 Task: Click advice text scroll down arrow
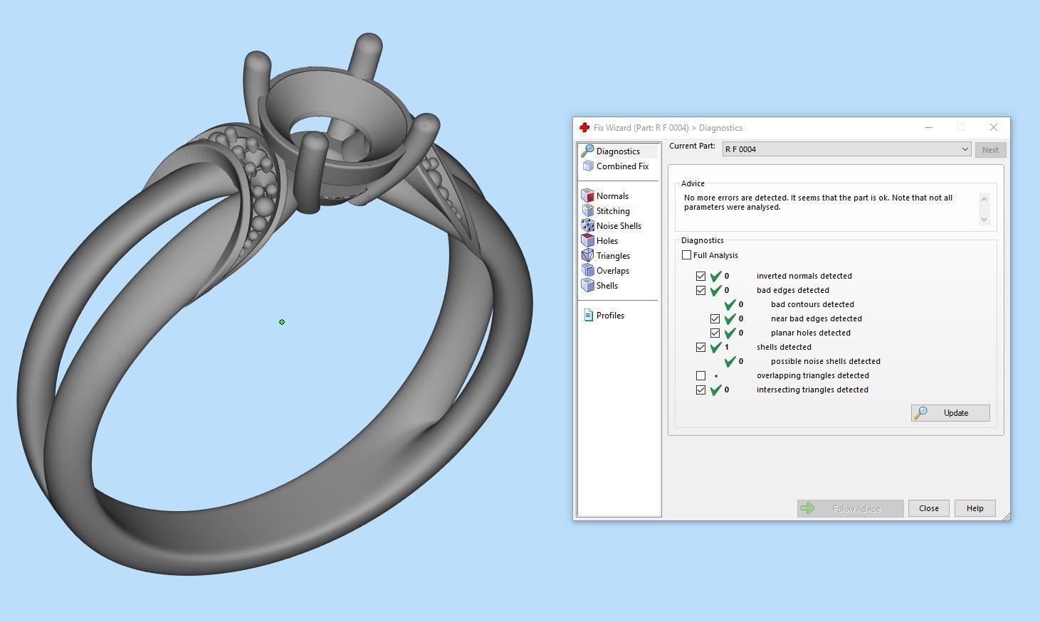[984, 219]
